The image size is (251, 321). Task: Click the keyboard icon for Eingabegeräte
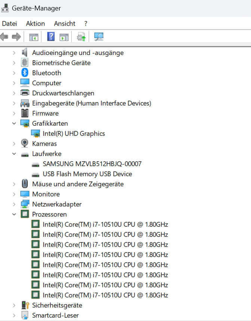pyautogui.click(x=25, y=103)
